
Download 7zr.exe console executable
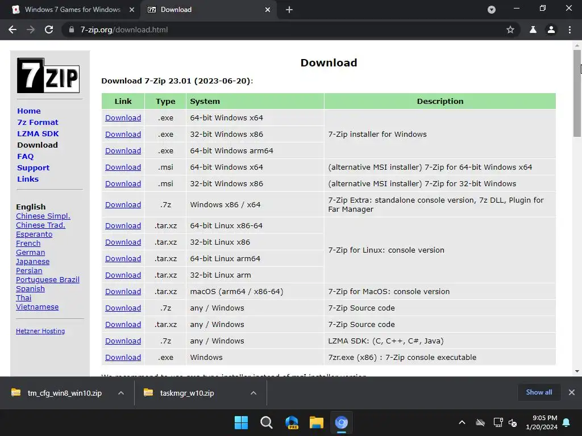pyautogui.click(x=123, y=358)
